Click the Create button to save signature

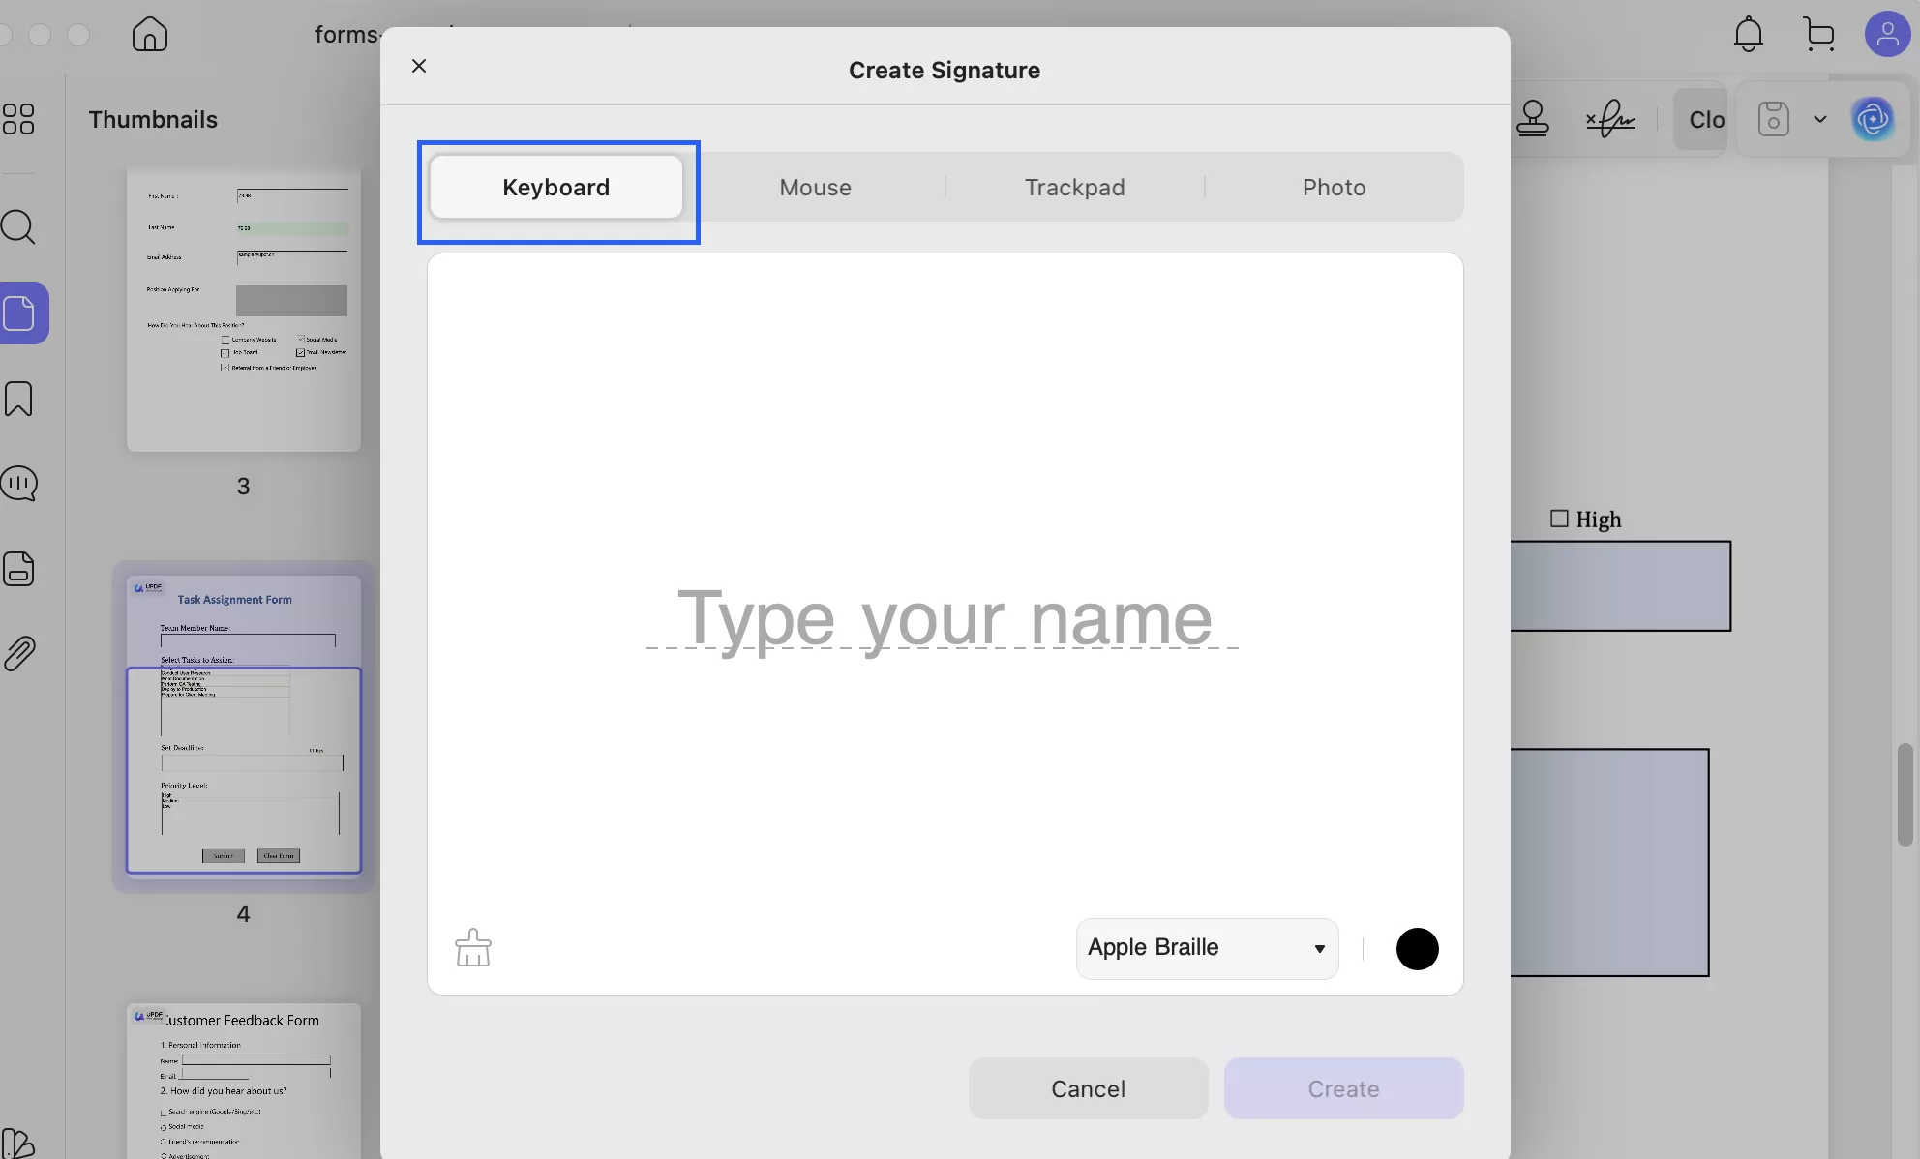1343,1088
